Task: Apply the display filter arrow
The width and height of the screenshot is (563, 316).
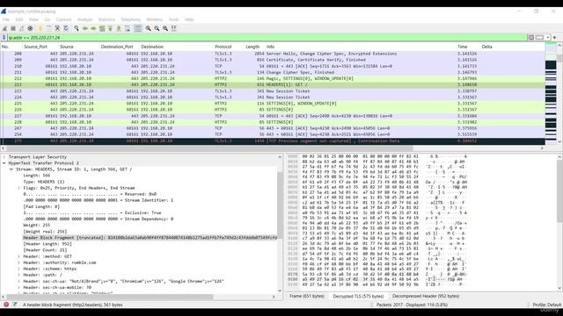Action: click(x=539, y=37)
